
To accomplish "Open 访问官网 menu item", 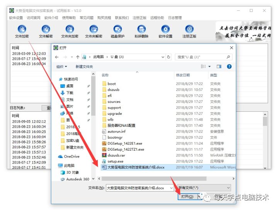I will click(x=34, y=18).
